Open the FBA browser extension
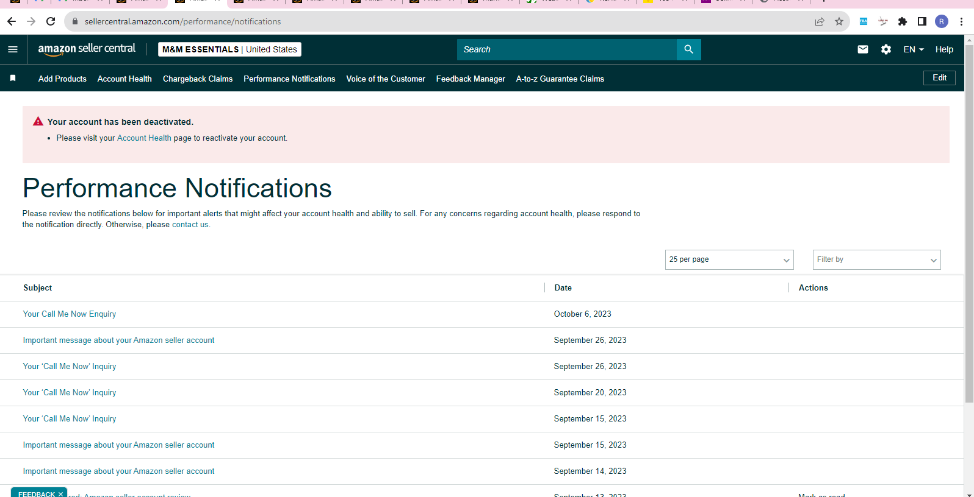The height and width of the screenshot is (497, 974). (864, 21)
